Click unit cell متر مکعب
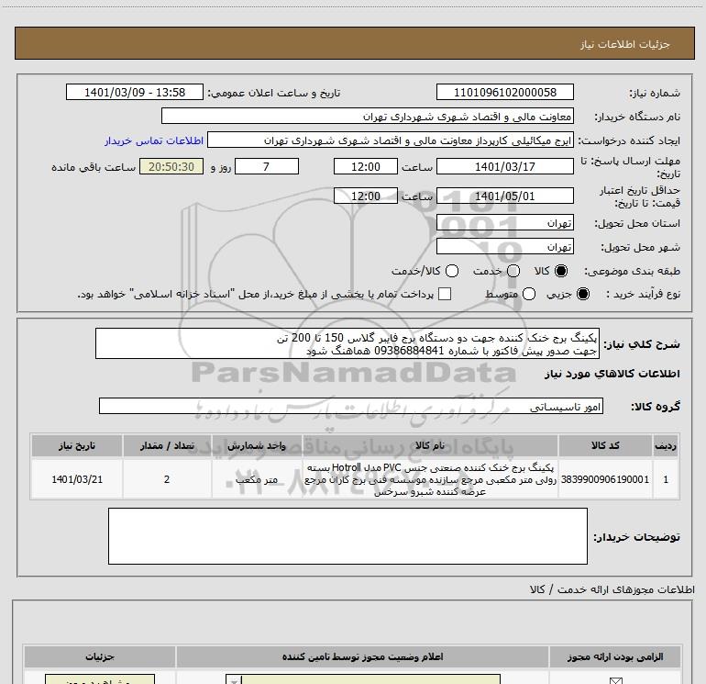 click(x=257, y=479)
